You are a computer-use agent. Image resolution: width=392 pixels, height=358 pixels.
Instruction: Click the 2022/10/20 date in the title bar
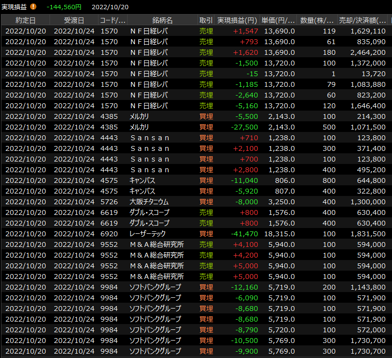coord(110,7)
